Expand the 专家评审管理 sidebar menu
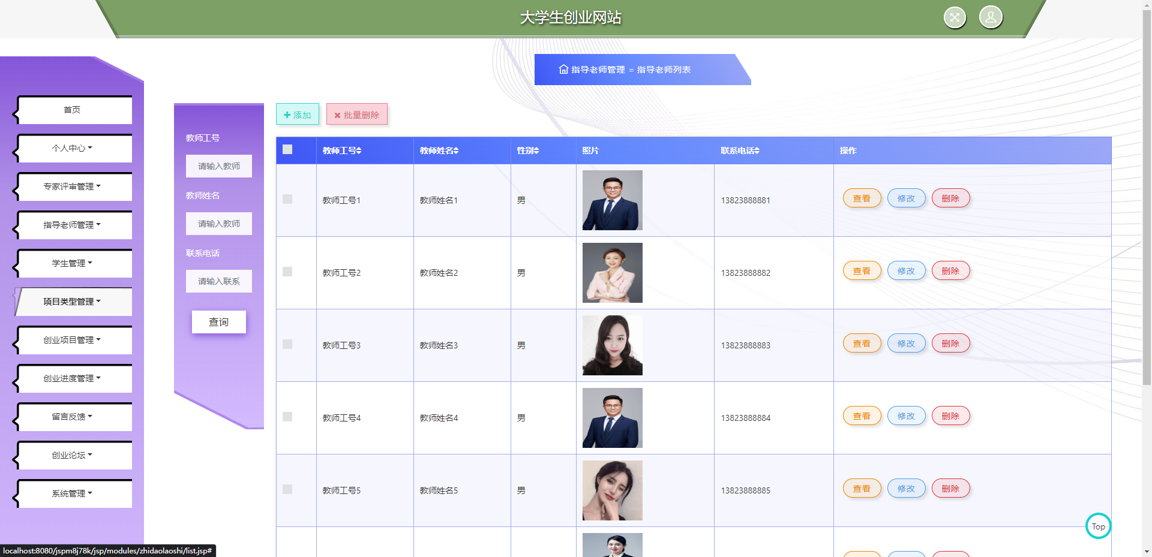Screen dimensions: 1152x557 73,186
